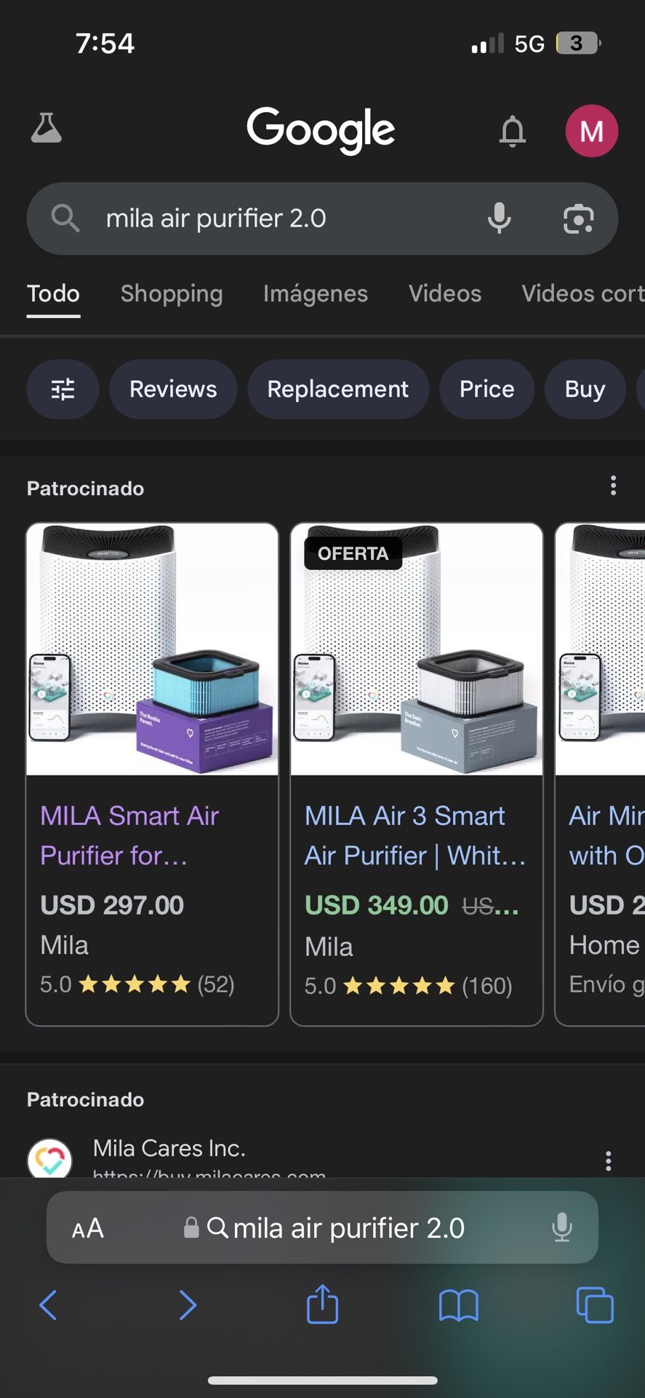Open Mila Cares Inc. ad options menu
Screen dimensions: 645x1398
[x=608, y=1161]
